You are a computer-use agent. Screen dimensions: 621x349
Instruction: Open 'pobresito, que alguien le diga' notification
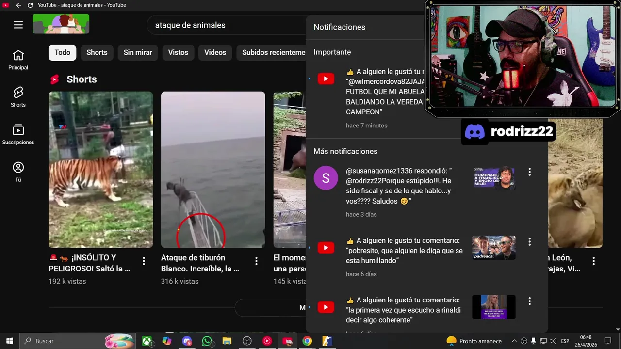coord(405,251)
